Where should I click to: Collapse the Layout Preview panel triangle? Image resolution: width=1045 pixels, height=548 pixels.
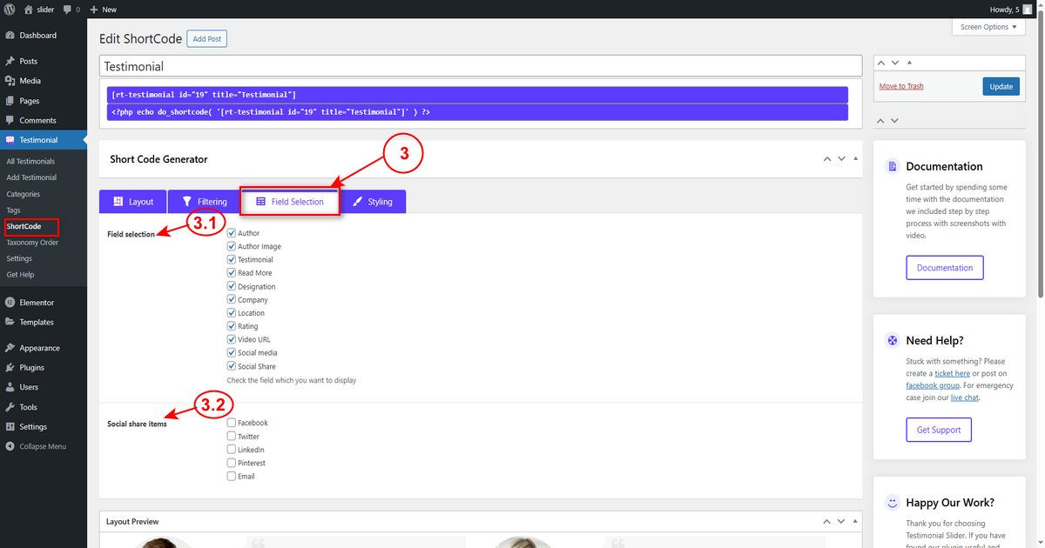[855, 522]
